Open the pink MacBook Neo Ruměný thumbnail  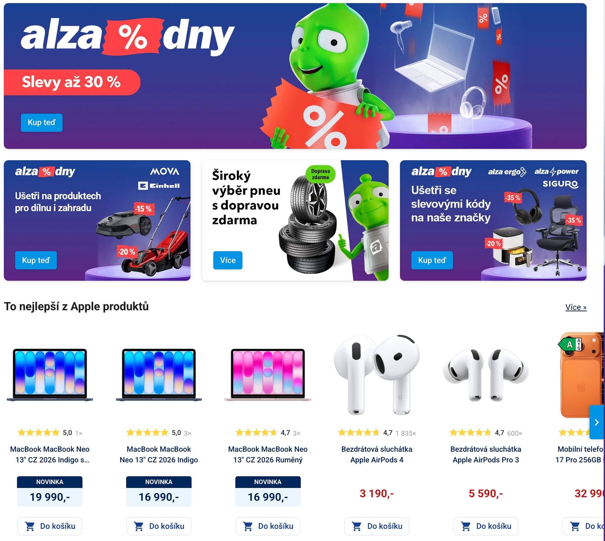tap(268, 375)
